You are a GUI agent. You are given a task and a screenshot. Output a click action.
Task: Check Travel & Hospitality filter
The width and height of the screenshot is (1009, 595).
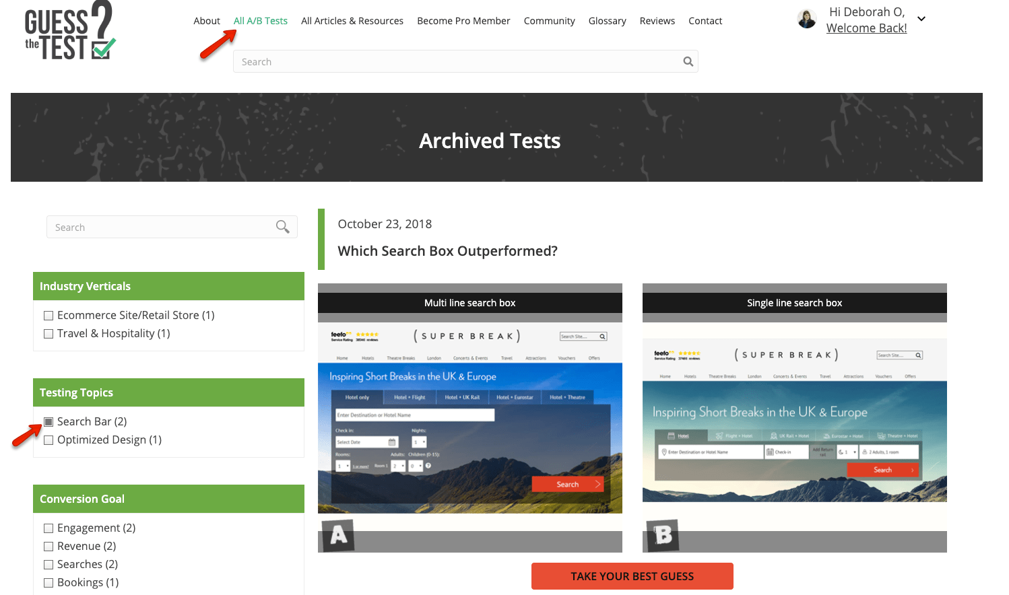point(48,334)
